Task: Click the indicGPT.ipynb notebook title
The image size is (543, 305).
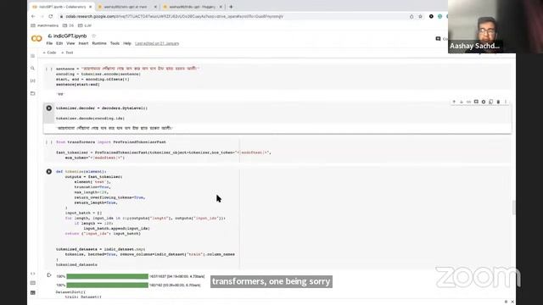Action: coord(70,36)
